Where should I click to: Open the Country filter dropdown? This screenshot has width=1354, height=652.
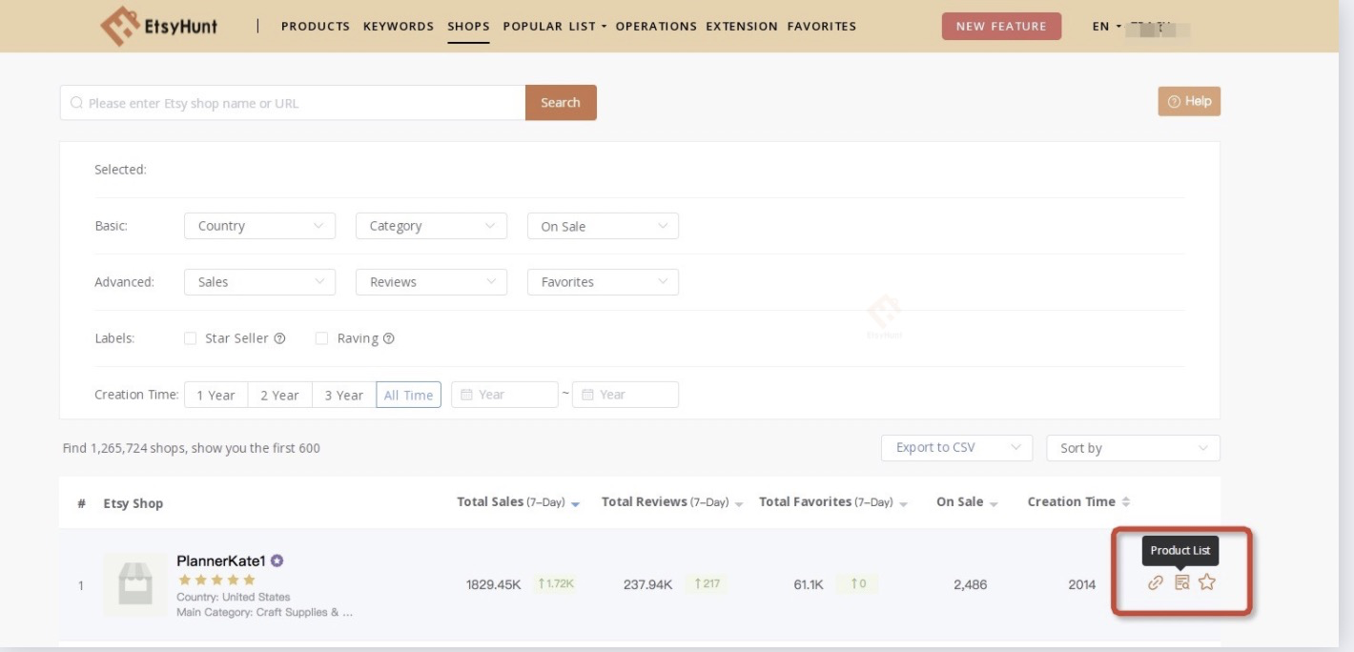pyautogui.click(x=259, y=226)
